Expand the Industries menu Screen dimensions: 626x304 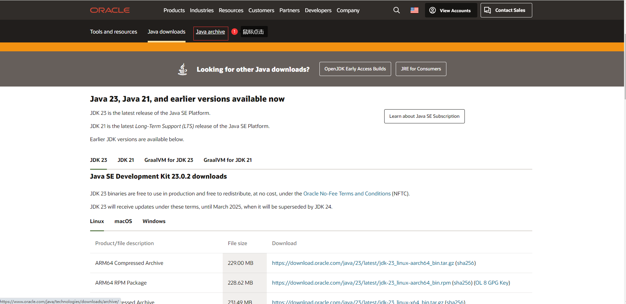[x=202, y=10]
